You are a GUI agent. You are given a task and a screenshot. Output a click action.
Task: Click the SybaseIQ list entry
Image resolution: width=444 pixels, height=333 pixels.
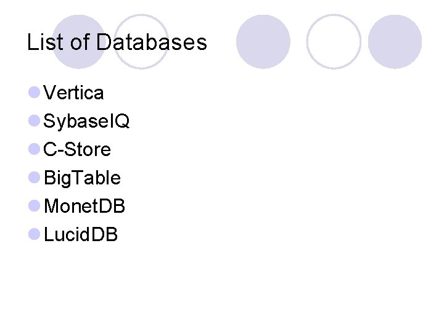[x=87, y=121]
